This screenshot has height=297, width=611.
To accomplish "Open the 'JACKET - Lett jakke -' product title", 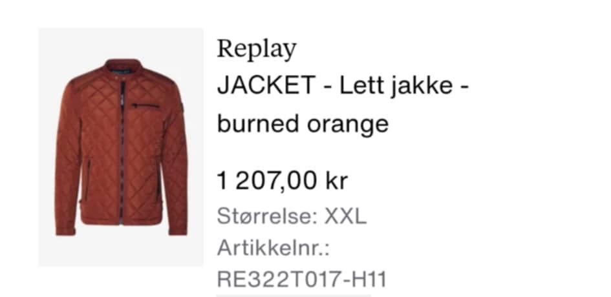I will click(343, 85).
